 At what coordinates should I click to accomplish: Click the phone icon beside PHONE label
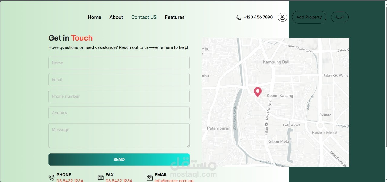coord(52,178)
